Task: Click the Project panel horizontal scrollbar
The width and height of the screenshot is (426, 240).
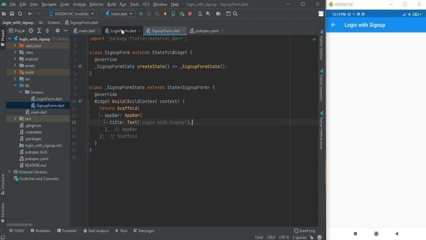Action: 19,225
